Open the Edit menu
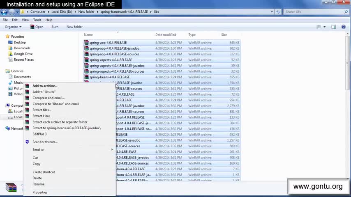 coord(15,20)
